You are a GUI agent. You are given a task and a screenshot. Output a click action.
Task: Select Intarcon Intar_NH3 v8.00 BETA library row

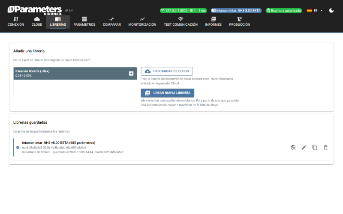171,147
